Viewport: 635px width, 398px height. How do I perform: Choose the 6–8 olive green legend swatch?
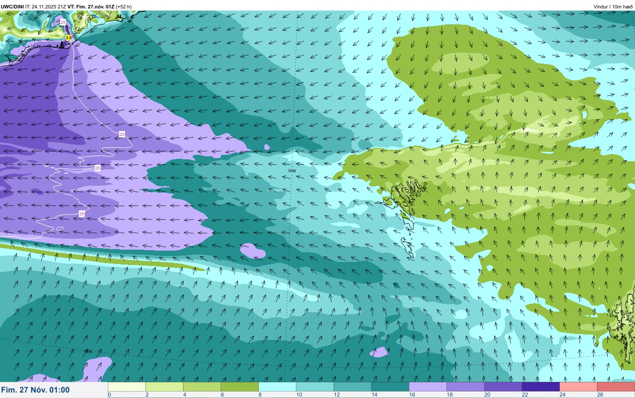240,387
